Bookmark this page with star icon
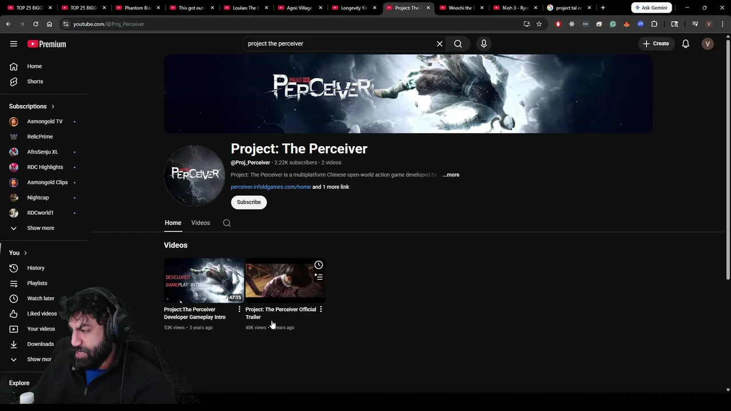Image resolution: width=731 pixels, height=411 pixels. [x=539, y=24]
